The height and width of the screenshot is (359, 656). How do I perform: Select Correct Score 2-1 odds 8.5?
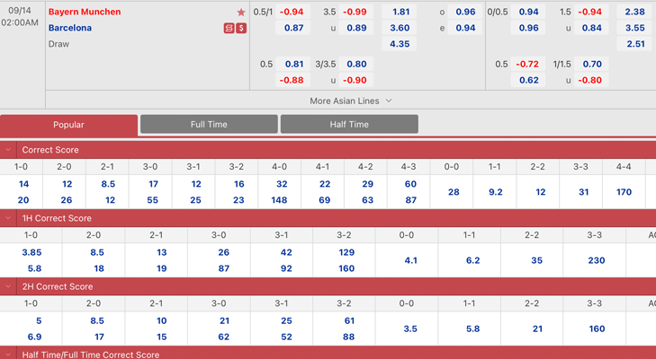pyautogui.click(x=108, y=184)
